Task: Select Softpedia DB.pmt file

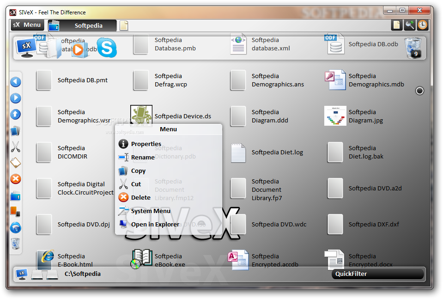Action: tap(72, 80)
